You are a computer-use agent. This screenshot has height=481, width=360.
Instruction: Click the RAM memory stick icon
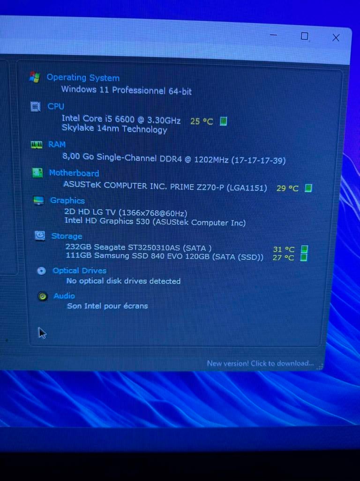tap(37, 145)
